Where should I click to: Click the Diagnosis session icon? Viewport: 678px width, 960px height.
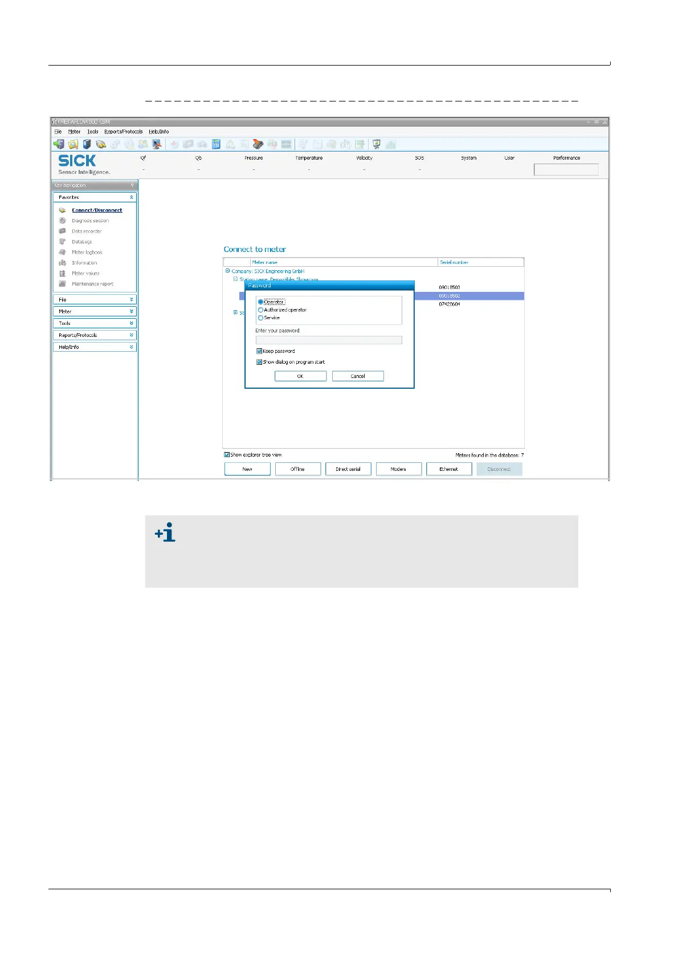click(63, 221)
